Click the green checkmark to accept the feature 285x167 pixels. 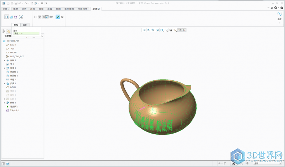point(58,17)
